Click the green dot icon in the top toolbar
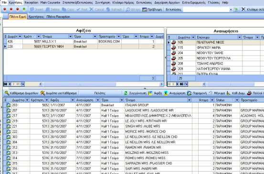This screenshot has height=174, width=264. click(24, 10)
